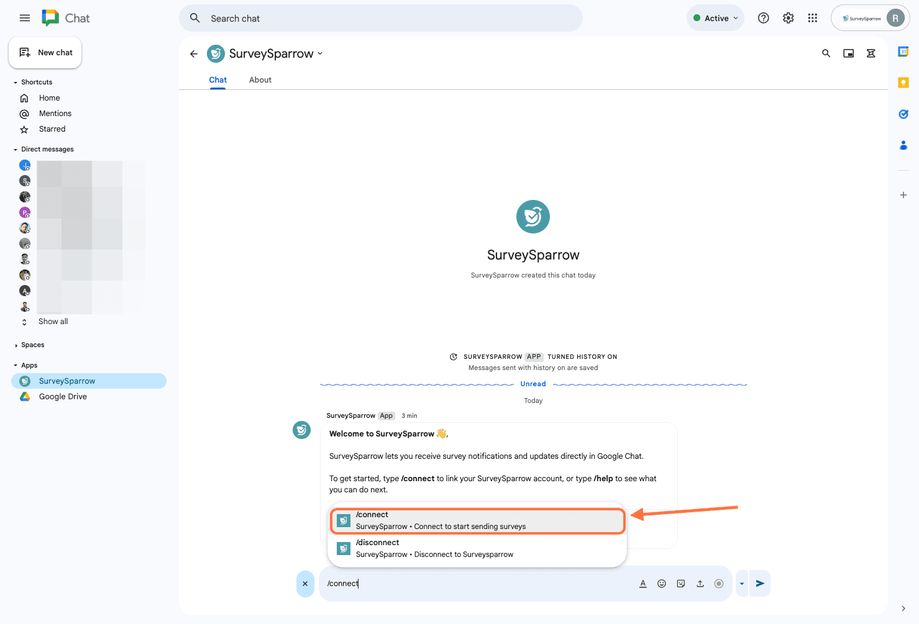Expand the Spaces section
The height and width of the screenshot is (624, 919).
(x=16, y=345)
